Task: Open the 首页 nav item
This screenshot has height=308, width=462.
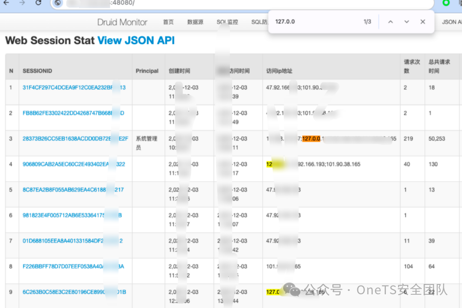Action: [x=168, y=22]
